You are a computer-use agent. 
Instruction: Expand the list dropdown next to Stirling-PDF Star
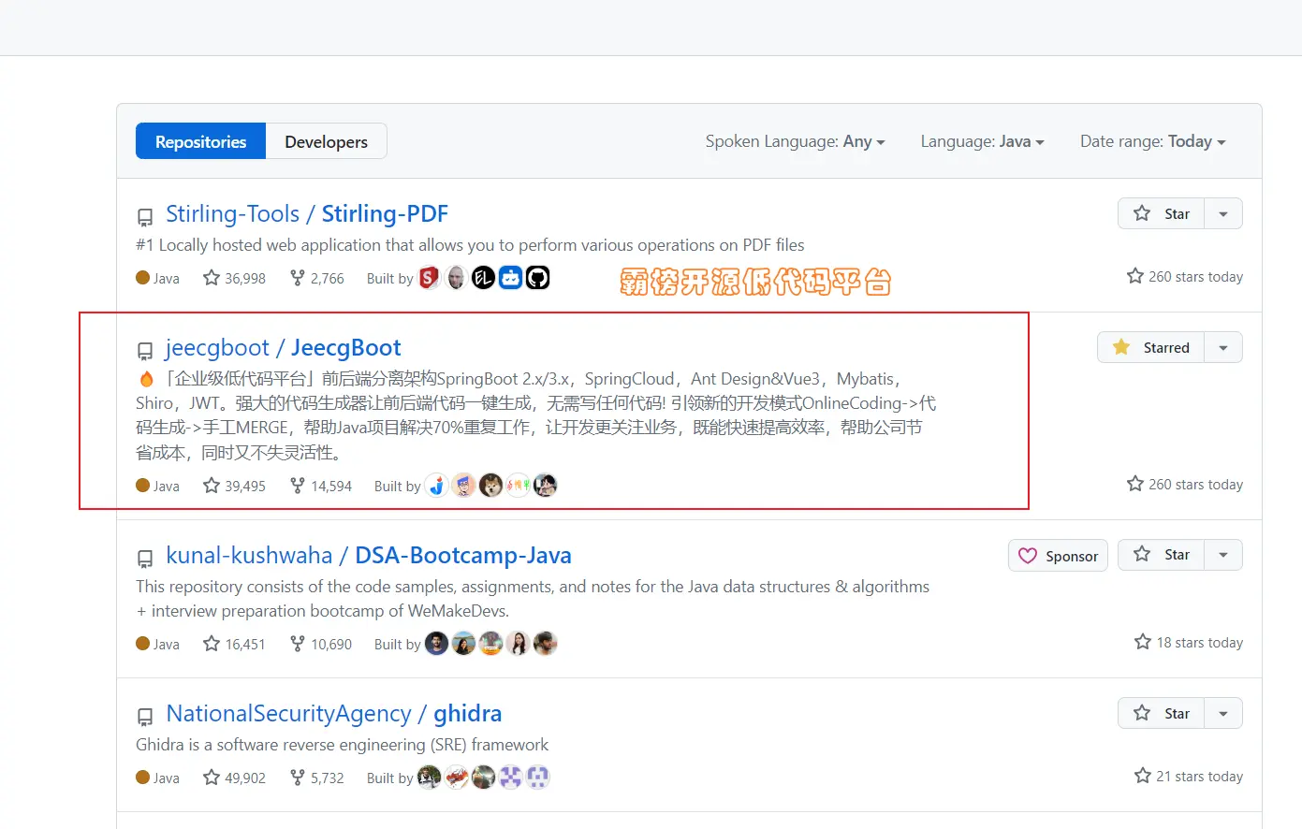pos(1223,213)
